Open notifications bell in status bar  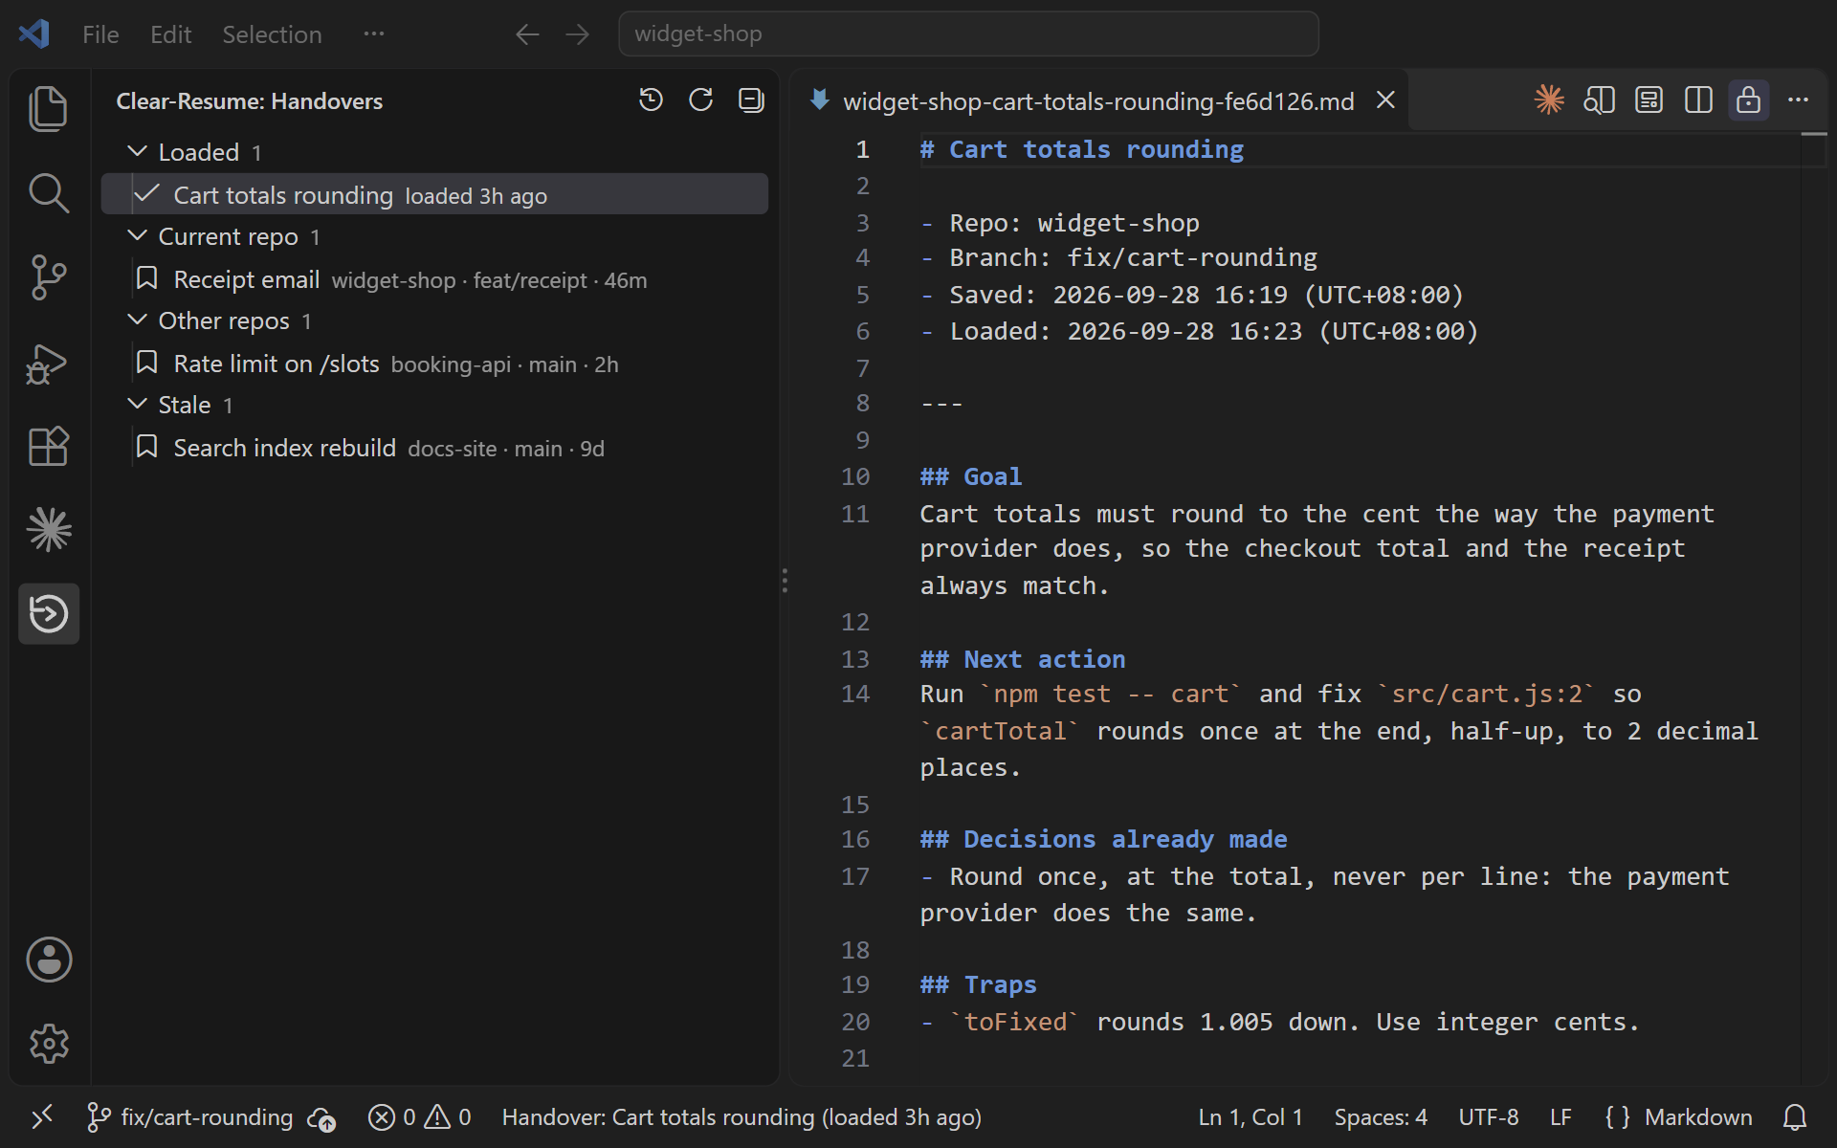coord(1795,1117)
